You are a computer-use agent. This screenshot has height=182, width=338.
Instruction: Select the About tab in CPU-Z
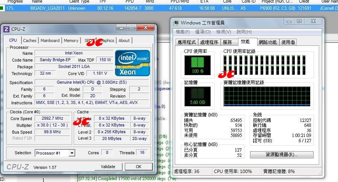124,41
